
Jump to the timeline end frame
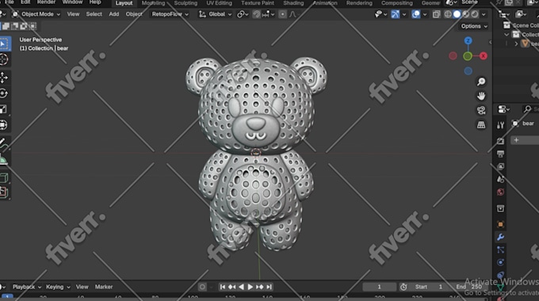point(269,287)
